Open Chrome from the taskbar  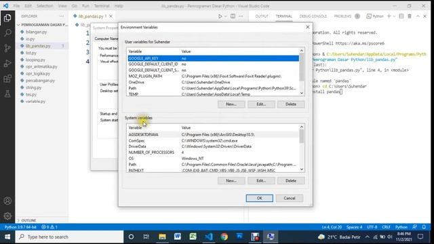224,237
